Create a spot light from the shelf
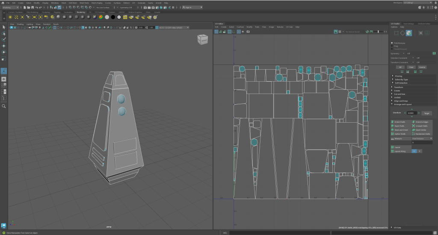The height and width of the screenshot is (235, 438). (28, 17)
